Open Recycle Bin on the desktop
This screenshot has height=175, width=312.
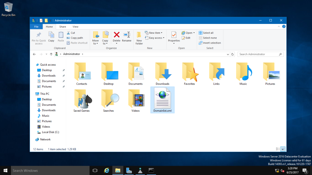click(x=8, y=9)
